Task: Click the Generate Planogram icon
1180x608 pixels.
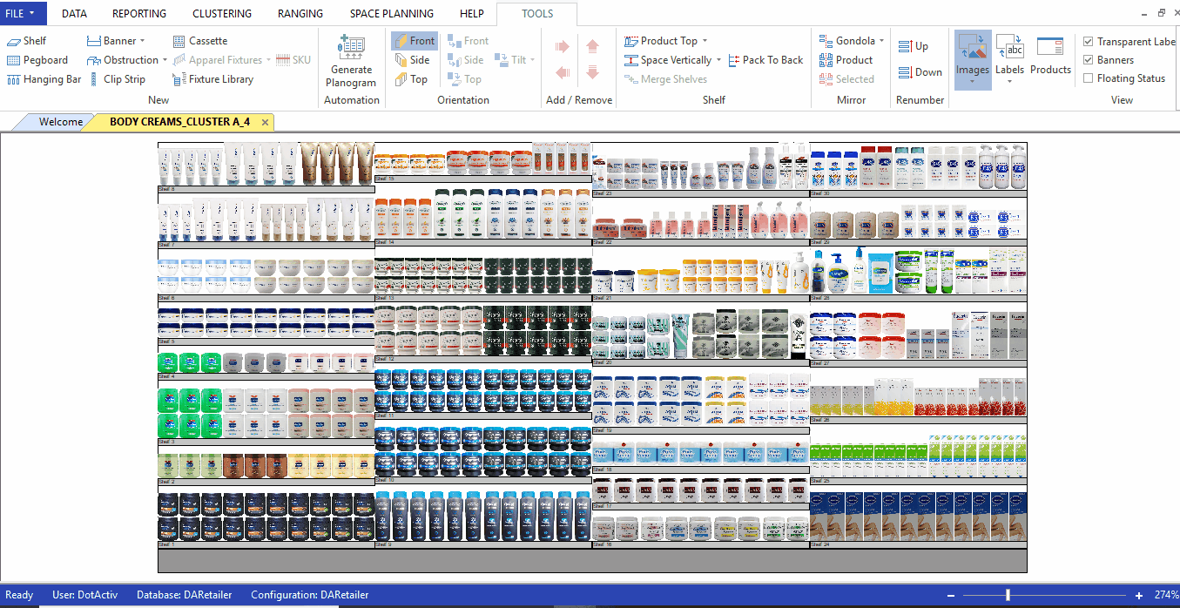Action: point(350,49)
